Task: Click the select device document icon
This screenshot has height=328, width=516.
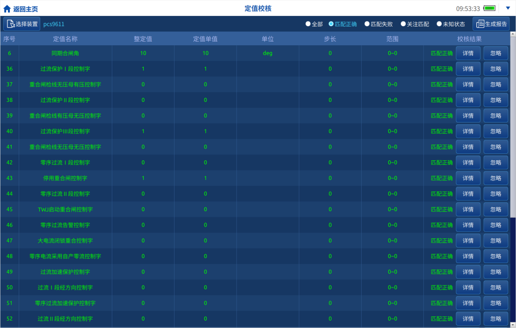Action: point(10,24)
